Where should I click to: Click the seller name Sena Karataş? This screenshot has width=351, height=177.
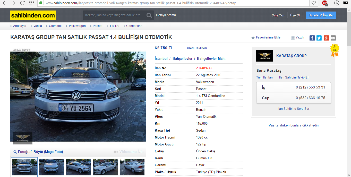tap(269, 71)
